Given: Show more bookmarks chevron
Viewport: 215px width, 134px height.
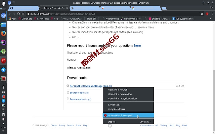Looking at the screenshot, I should 211,19.
